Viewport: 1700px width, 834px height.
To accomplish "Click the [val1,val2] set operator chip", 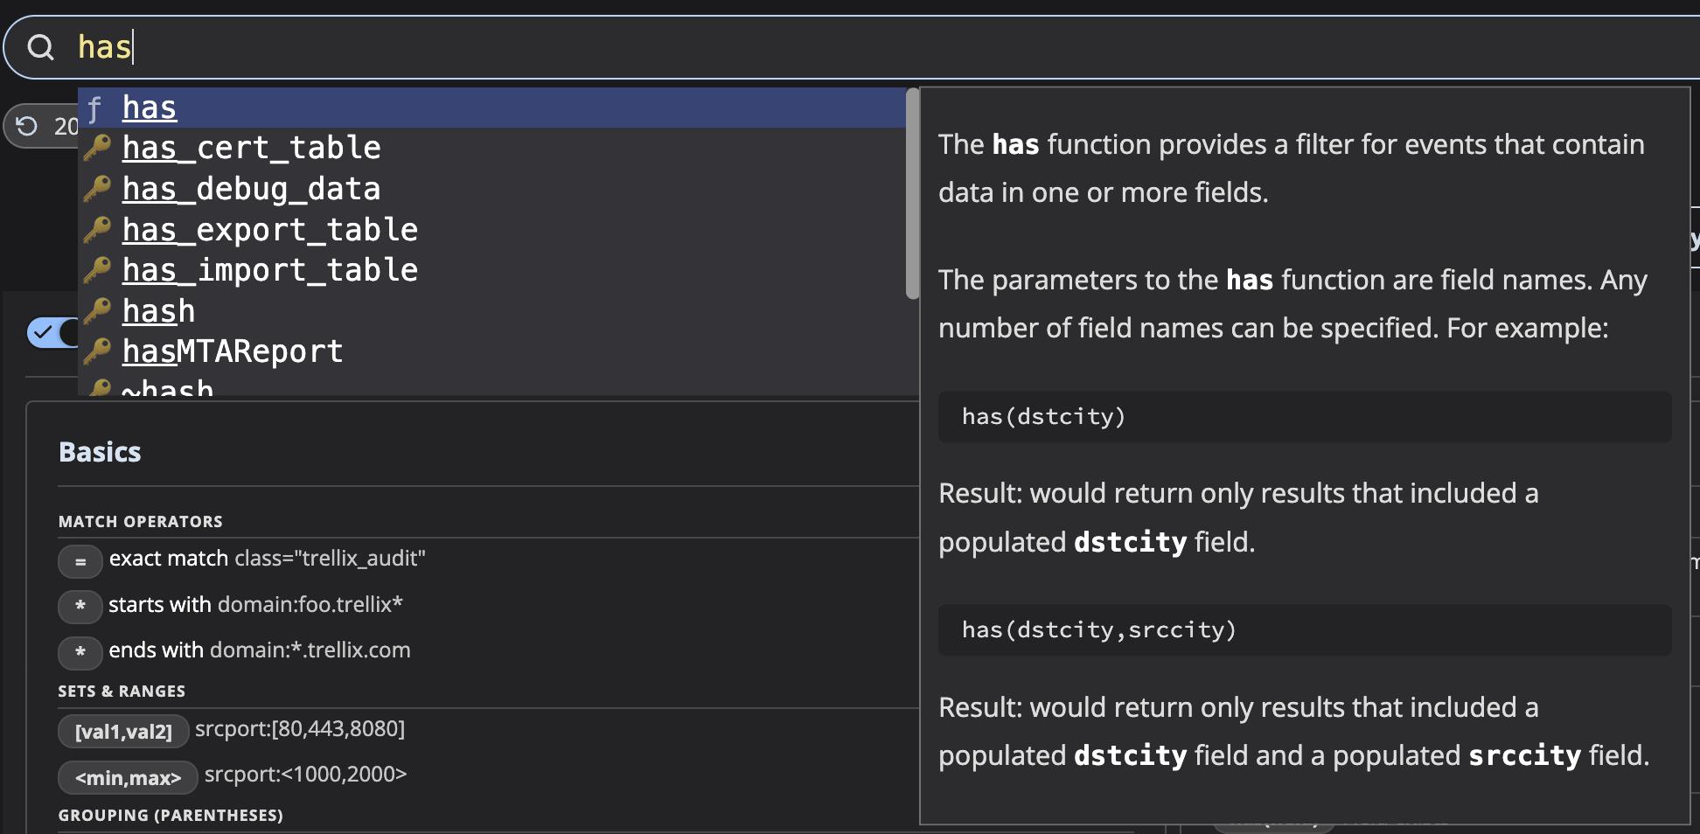I will [123, 732].
